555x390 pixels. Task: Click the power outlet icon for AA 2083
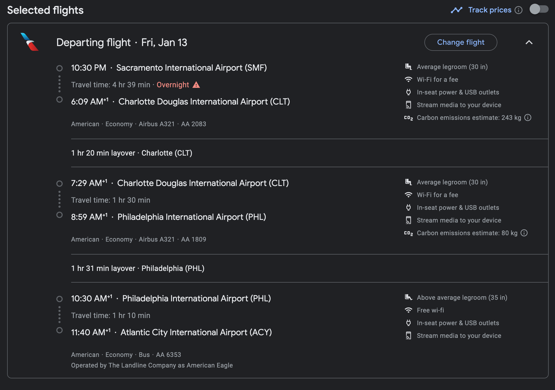409,92
